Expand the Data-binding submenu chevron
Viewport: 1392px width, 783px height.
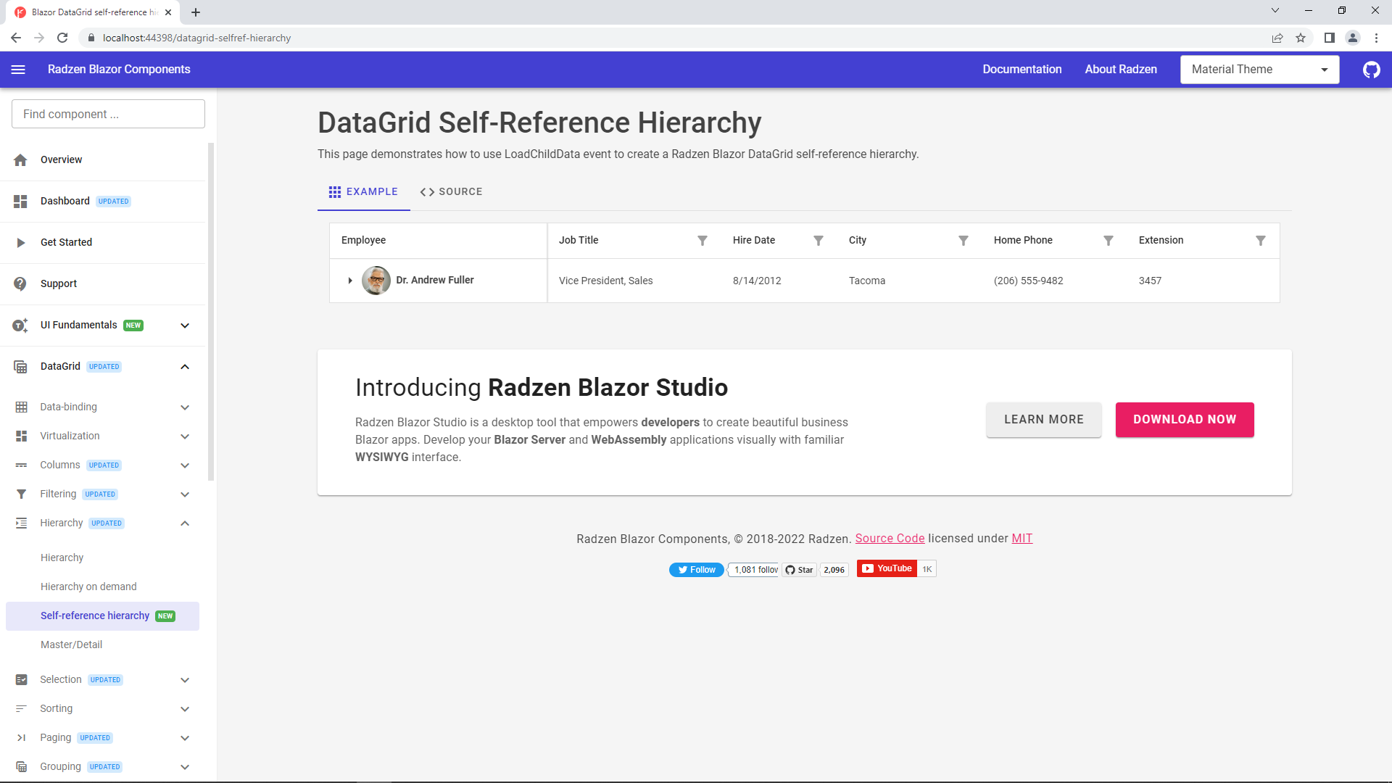pos(185,407)
